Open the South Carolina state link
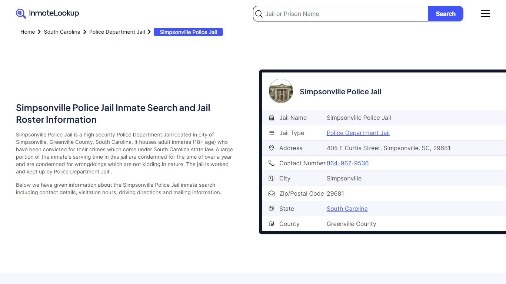The height and width of the screenshot is (284, 506). click(x=347, y=209)
